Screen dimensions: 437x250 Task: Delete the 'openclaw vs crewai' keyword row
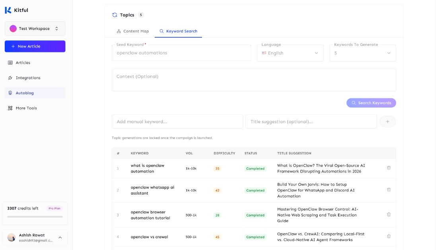(x=388, y=236)
